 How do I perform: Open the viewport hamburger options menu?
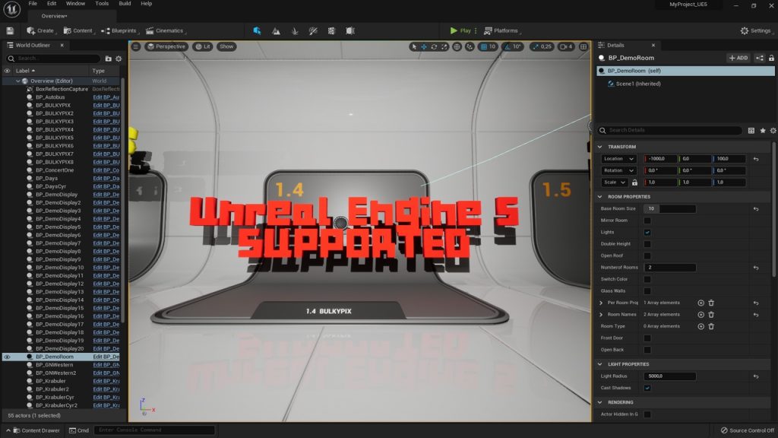coord(136,46)
